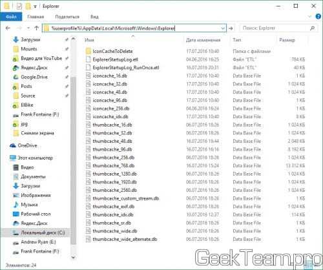Viewport: 323px width, 270px height.
Task: Select the OneDrive cloud icon in sidebar
Action: 13,145
